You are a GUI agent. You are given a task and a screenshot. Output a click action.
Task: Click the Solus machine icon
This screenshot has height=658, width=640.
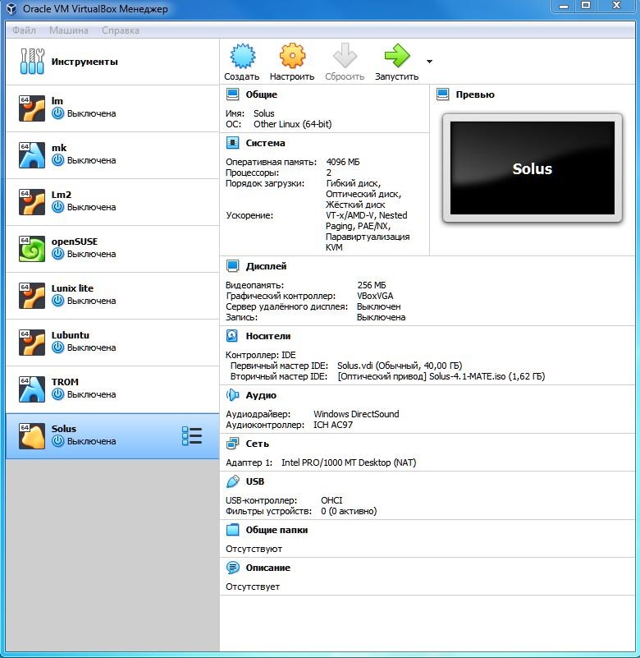pyautogui.click(x=32, y=436)
